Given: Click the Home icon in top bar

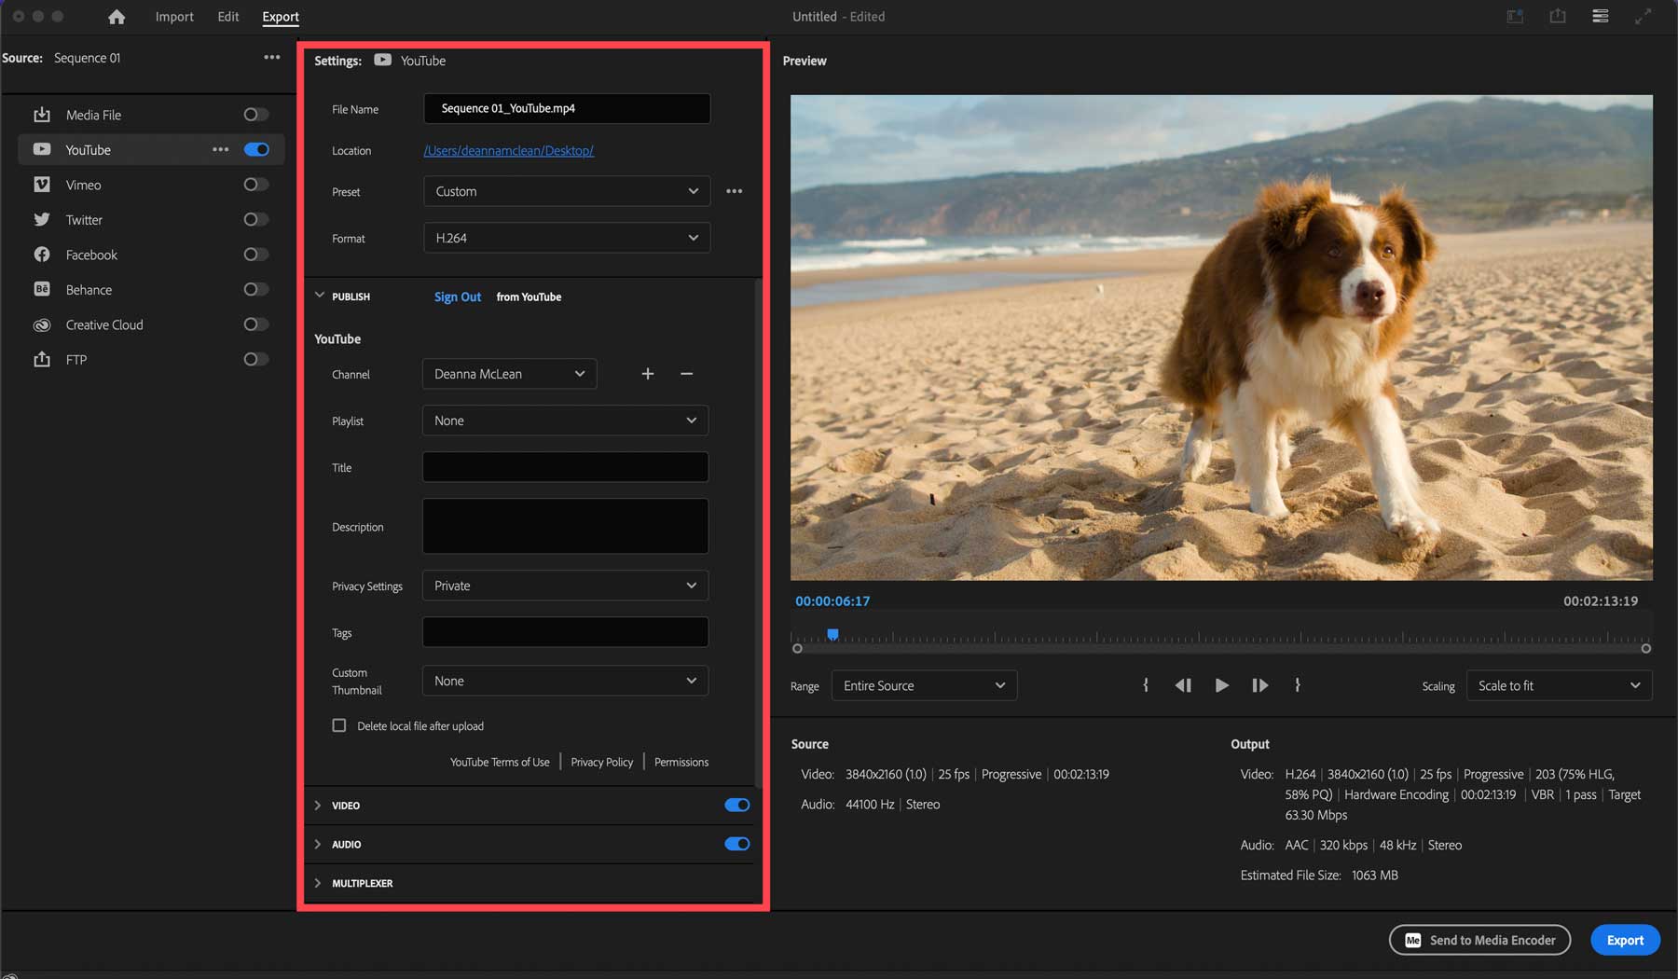Looking at the screenshot, I should [x=117, y=17].
